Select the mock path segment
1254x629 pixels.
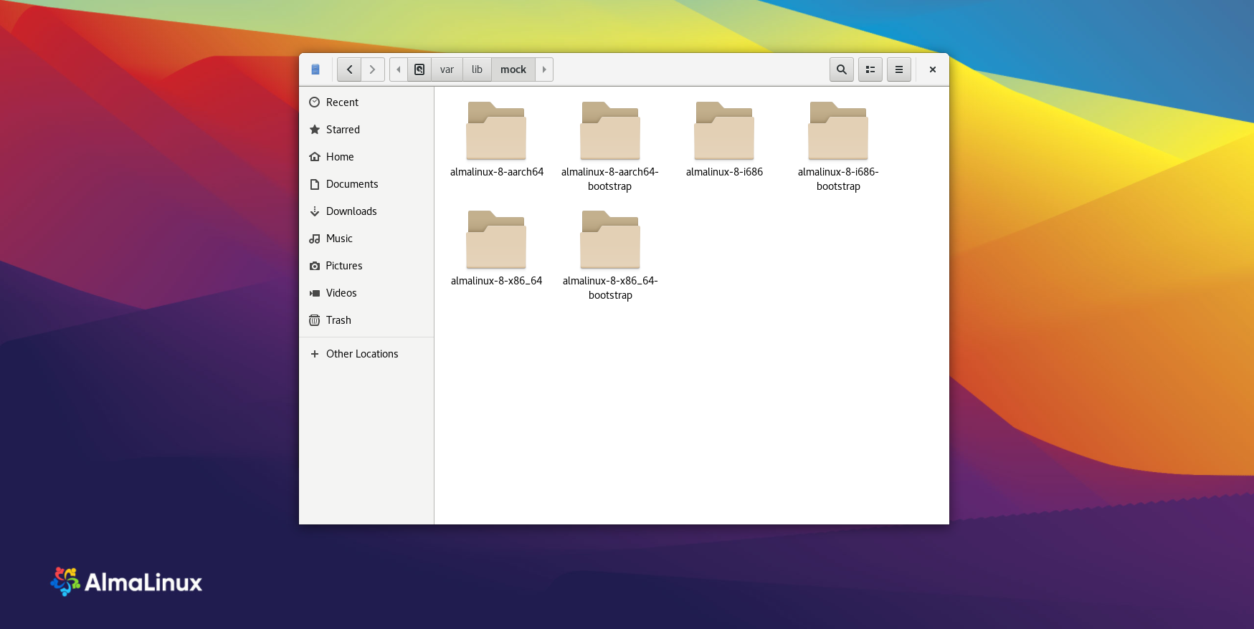[x=513, y=69]
